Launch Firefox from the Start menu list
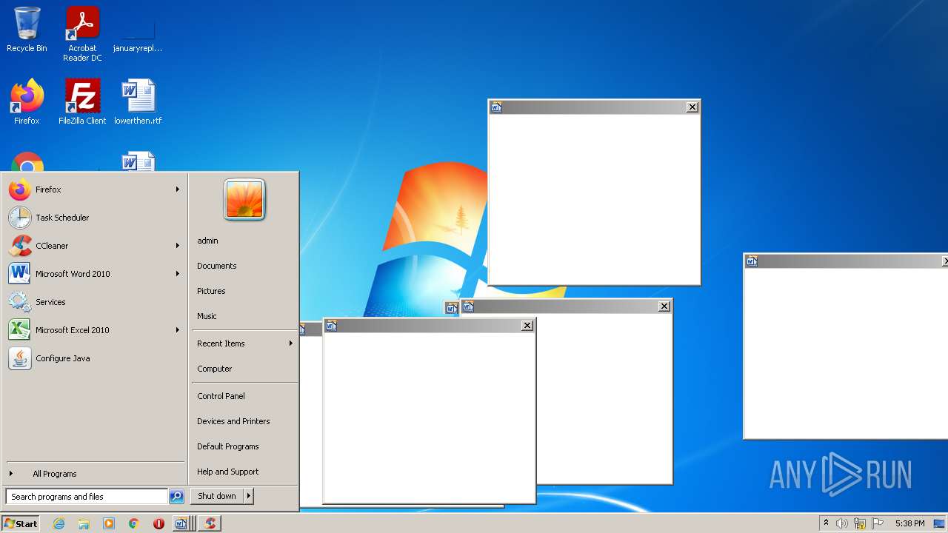Image resolution: width=948 pixels, height=533 pixels. tap(95, 190)
